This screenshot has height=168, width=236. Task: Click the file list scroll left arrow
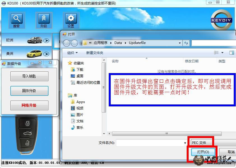click(x=109, y=134)
